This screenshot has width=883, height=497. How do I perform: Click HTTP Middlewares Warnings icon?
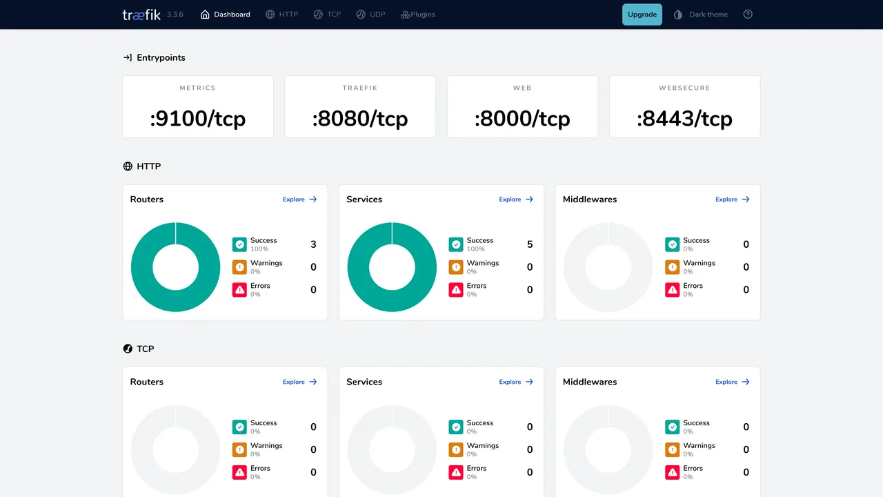click(673, 267)
